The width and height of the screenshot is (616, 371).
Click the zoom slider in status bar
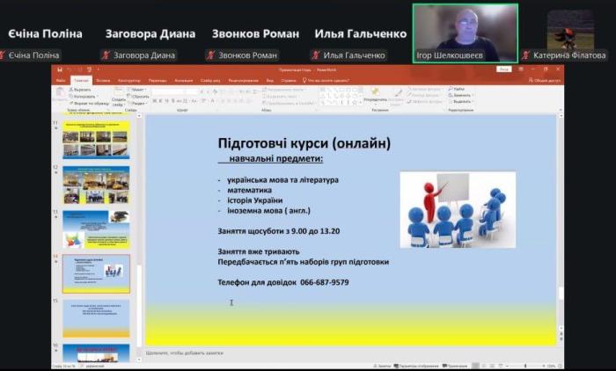click(x=526, y=366)
